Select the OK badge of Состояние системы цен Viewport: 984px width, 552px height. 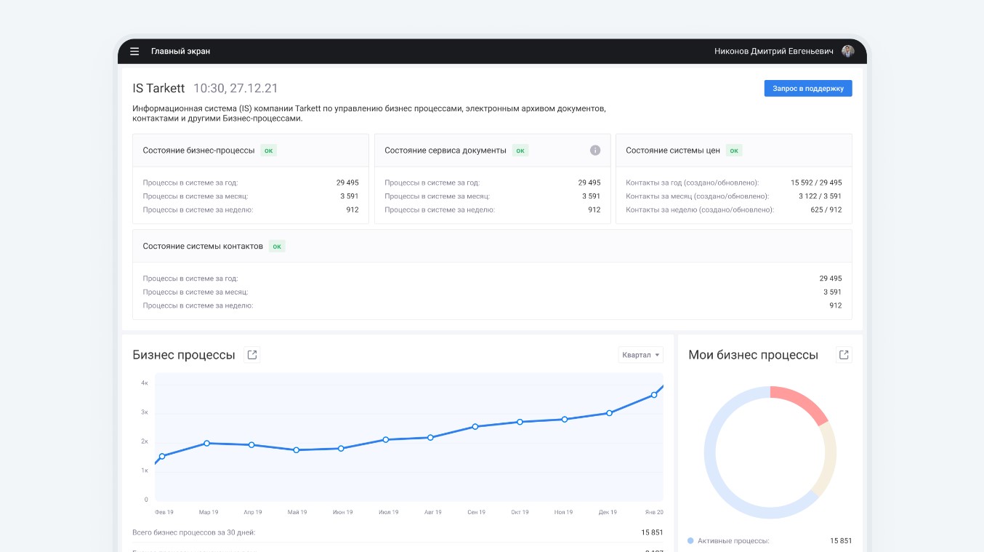coord(734,151)
